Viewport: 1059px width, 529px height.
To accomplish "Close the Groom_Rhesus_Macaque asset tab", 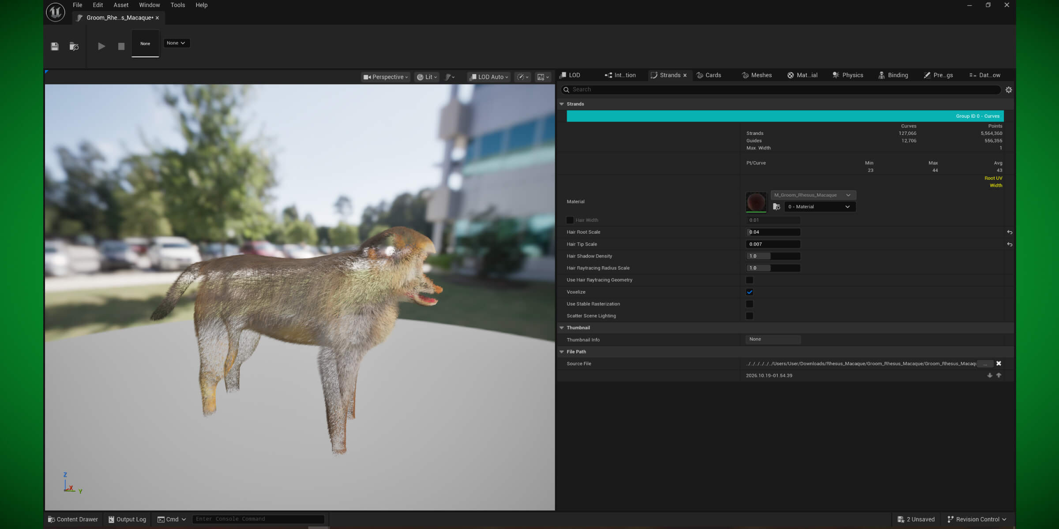I will click(x=157, y=18).
